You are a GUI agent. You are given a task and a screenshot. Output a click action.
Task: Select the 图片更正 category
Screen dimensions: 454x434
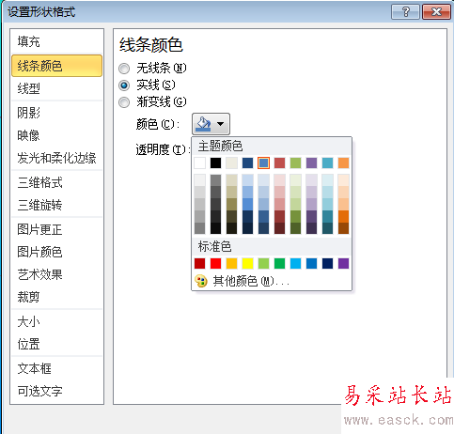click(56, 229)
